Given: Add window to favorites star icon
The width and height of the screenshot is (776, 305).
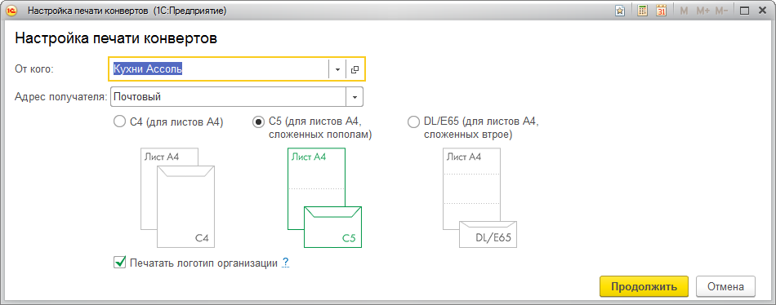Looking at the screenshot, I should pos(620,11).
